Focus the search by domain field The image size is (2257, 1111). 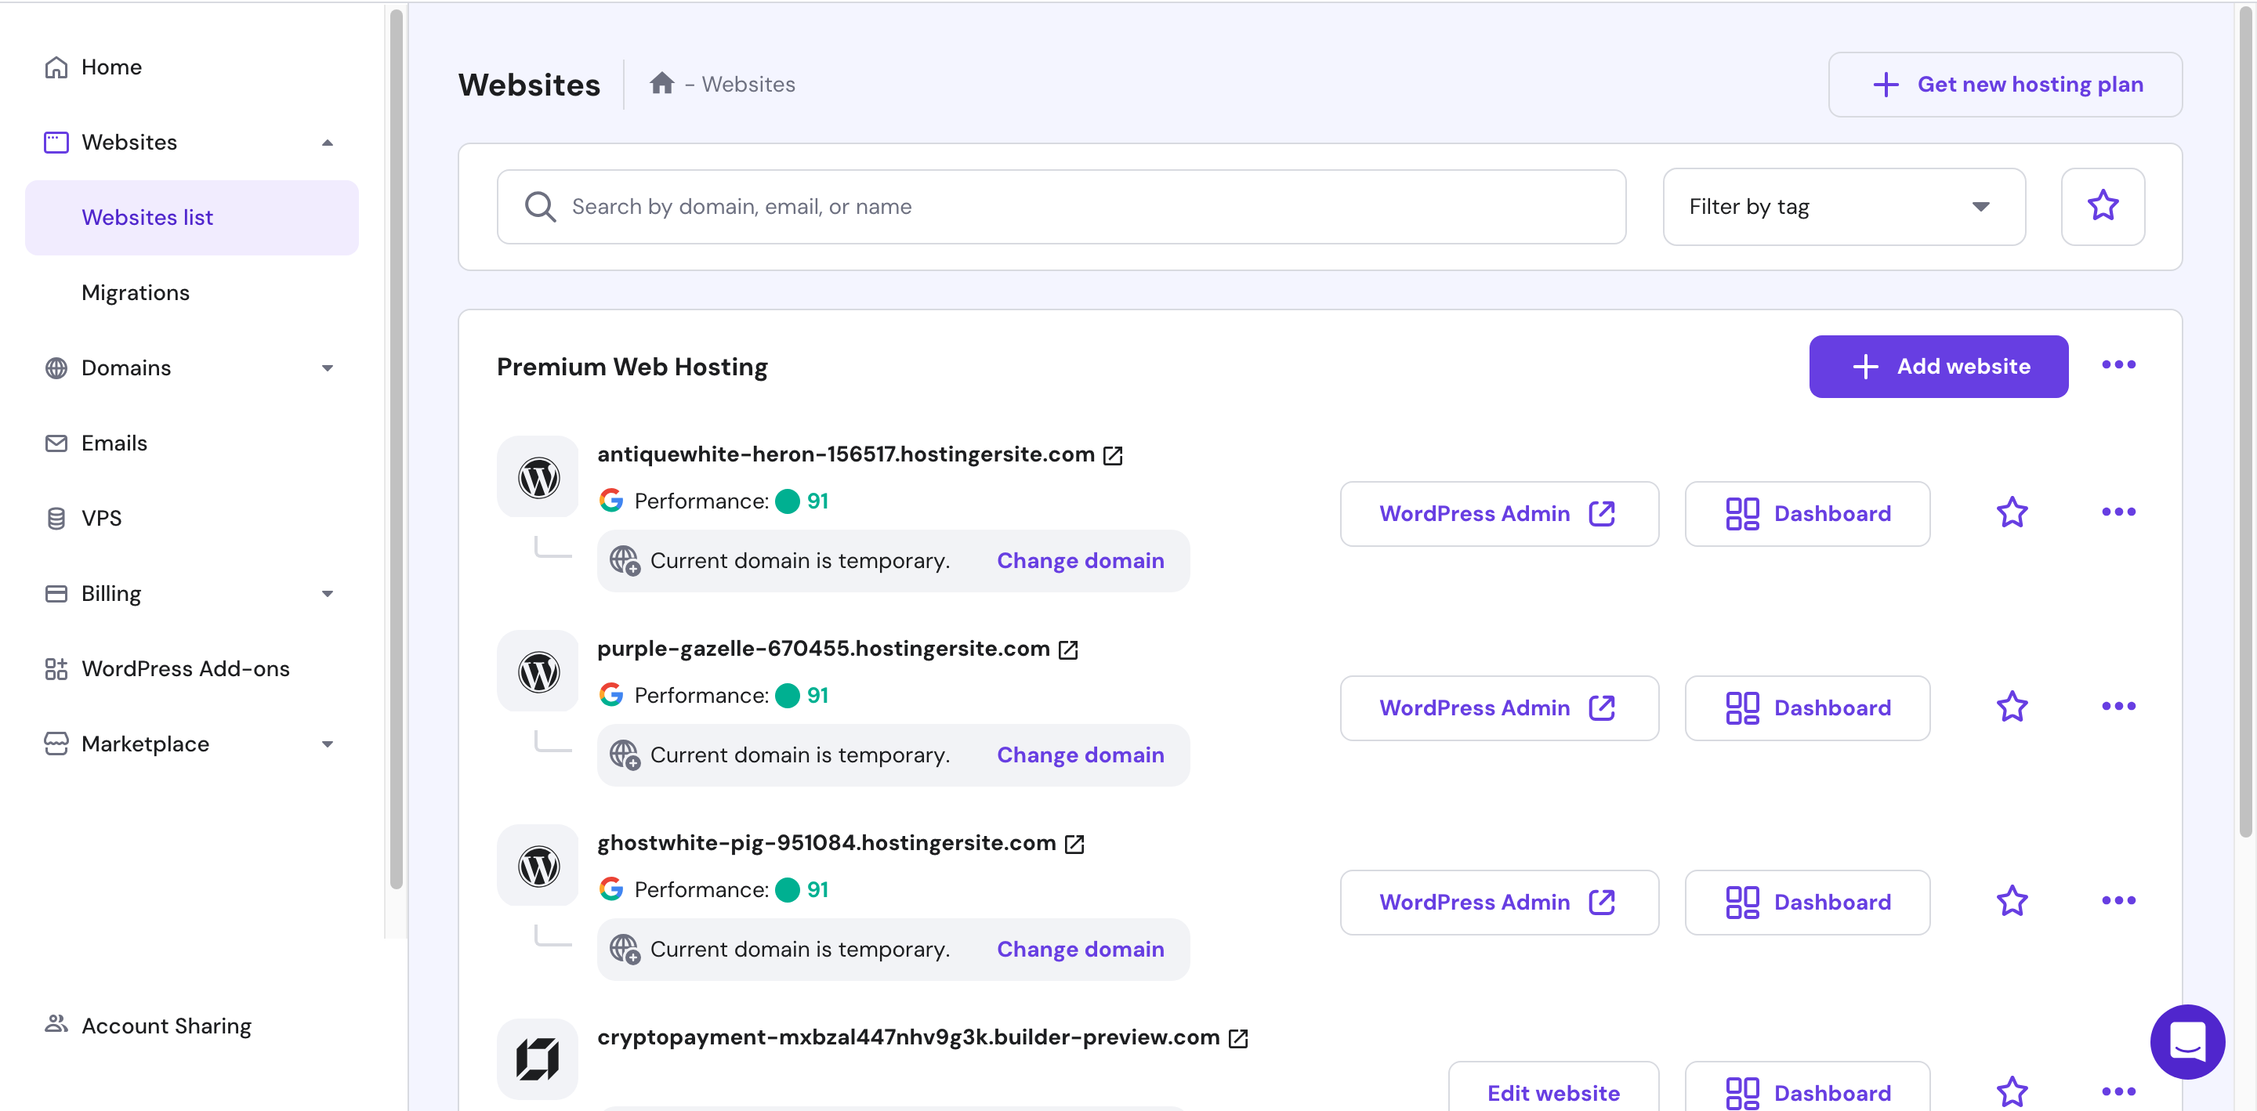1060,207
